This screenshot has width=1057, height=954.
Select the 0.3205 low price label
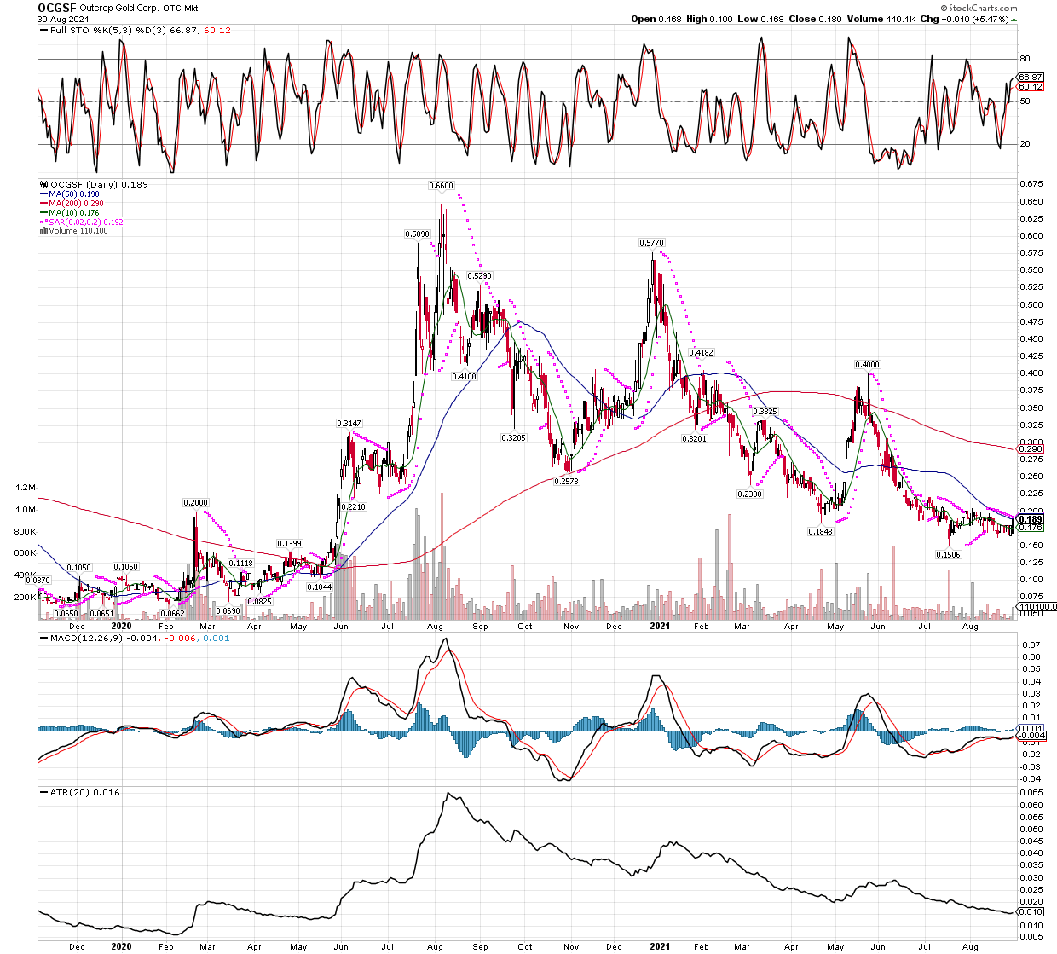[x=514, y=437]
